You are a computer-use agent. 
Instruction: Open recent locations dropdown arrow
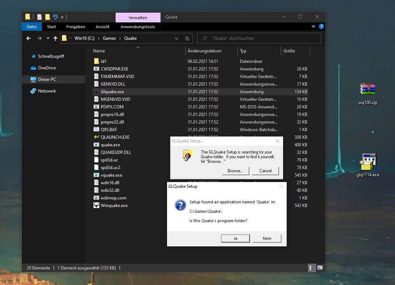click(48, 38)
